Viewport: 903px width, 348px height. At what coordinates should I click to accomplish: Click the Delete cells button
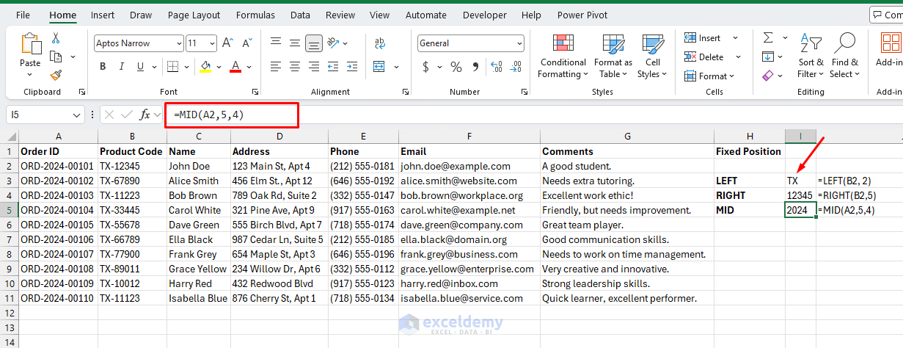pos(704,57)
